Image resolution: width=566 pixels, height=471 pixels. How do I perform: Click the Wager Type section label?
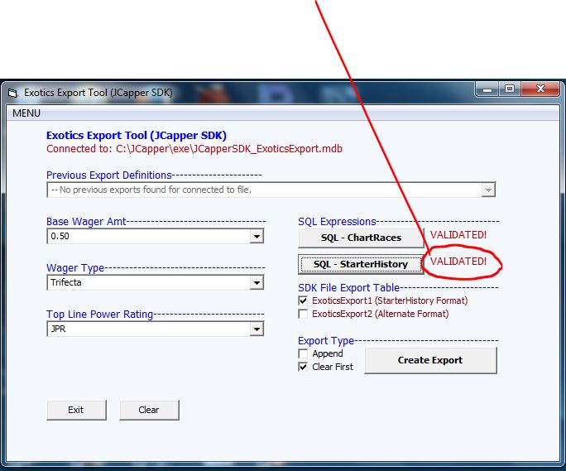point(75,268)
